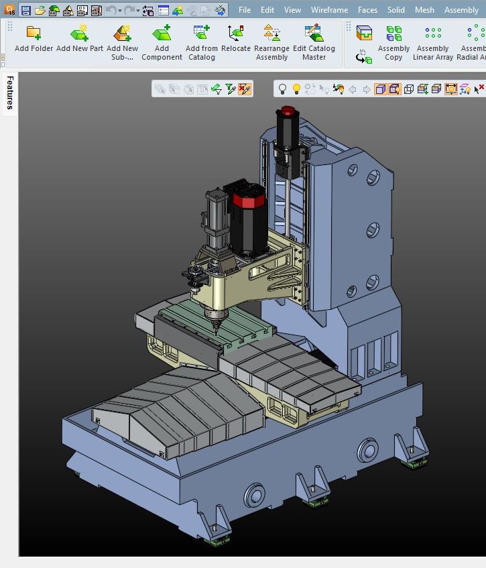486x568 pixels.
Task: Open the Redo history dropdown arrow
Action: [x=138, y=11]
